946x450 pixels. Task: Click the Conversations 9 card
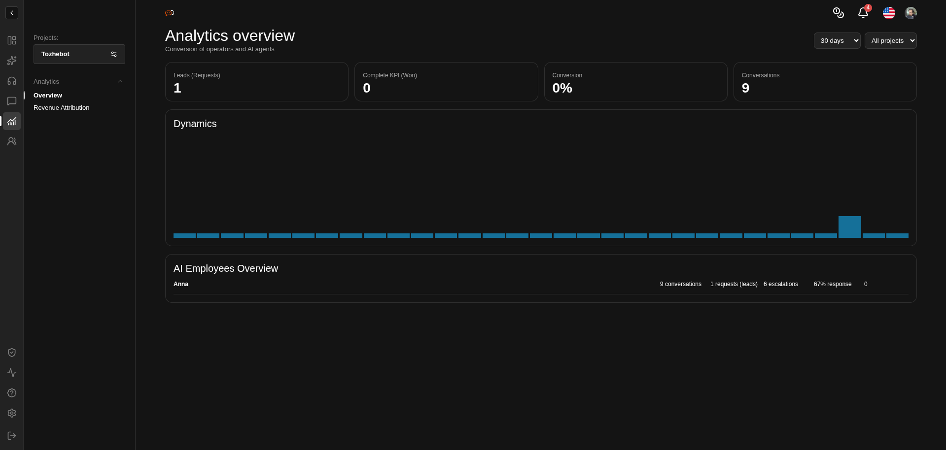(x=825, y=82)
